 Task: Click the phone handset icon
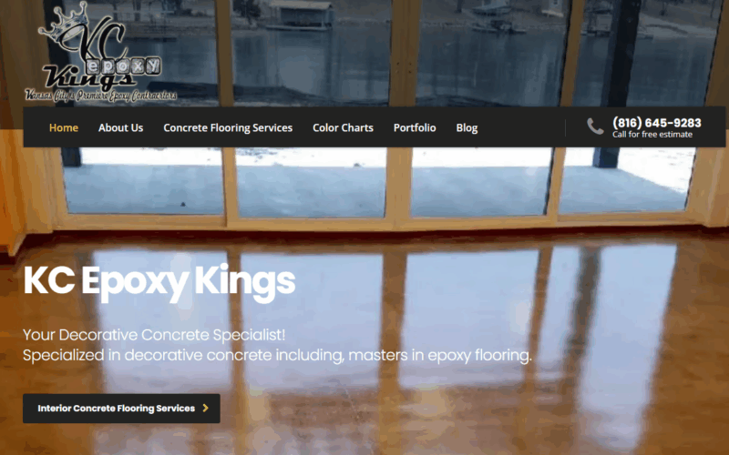595,126
